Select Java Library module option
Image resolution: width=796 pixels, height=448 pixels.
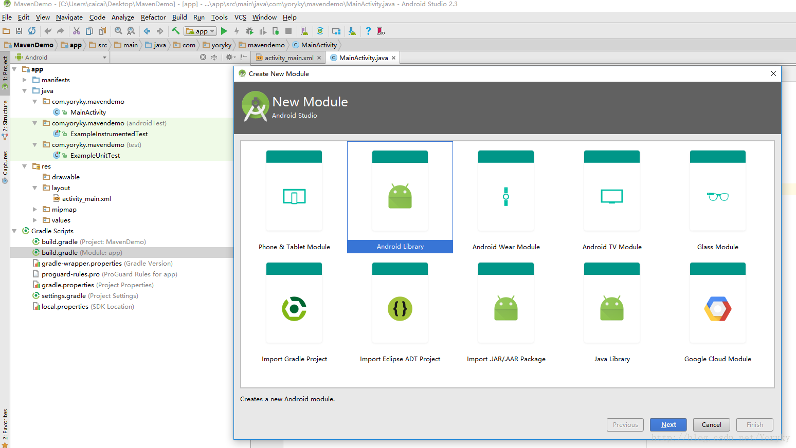tap(612, 310)
